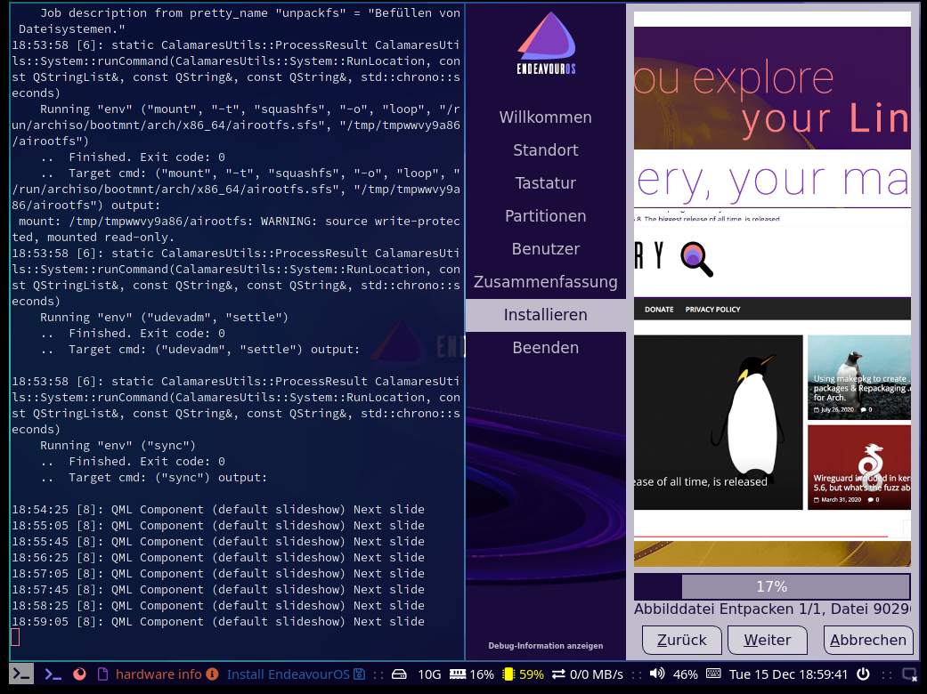
Task: Click the disk usage 10G indicator icon
Action: (400, 674)
